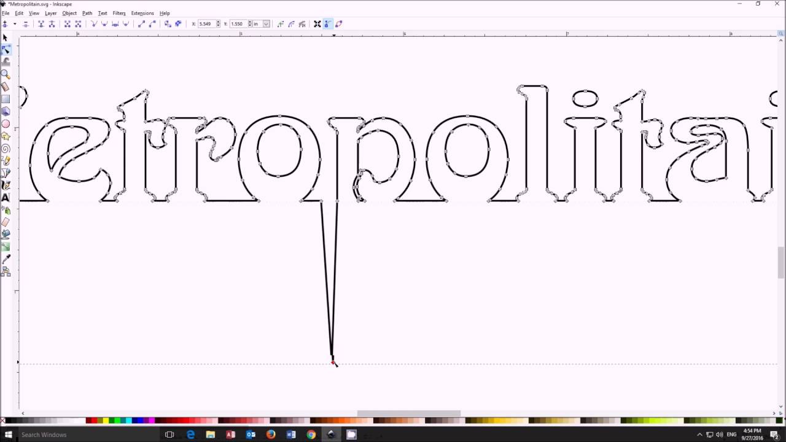Toggle show transformation handles for nodes
Image resolution: width=786 pixels, height=442 pixels.
point(317,24)
